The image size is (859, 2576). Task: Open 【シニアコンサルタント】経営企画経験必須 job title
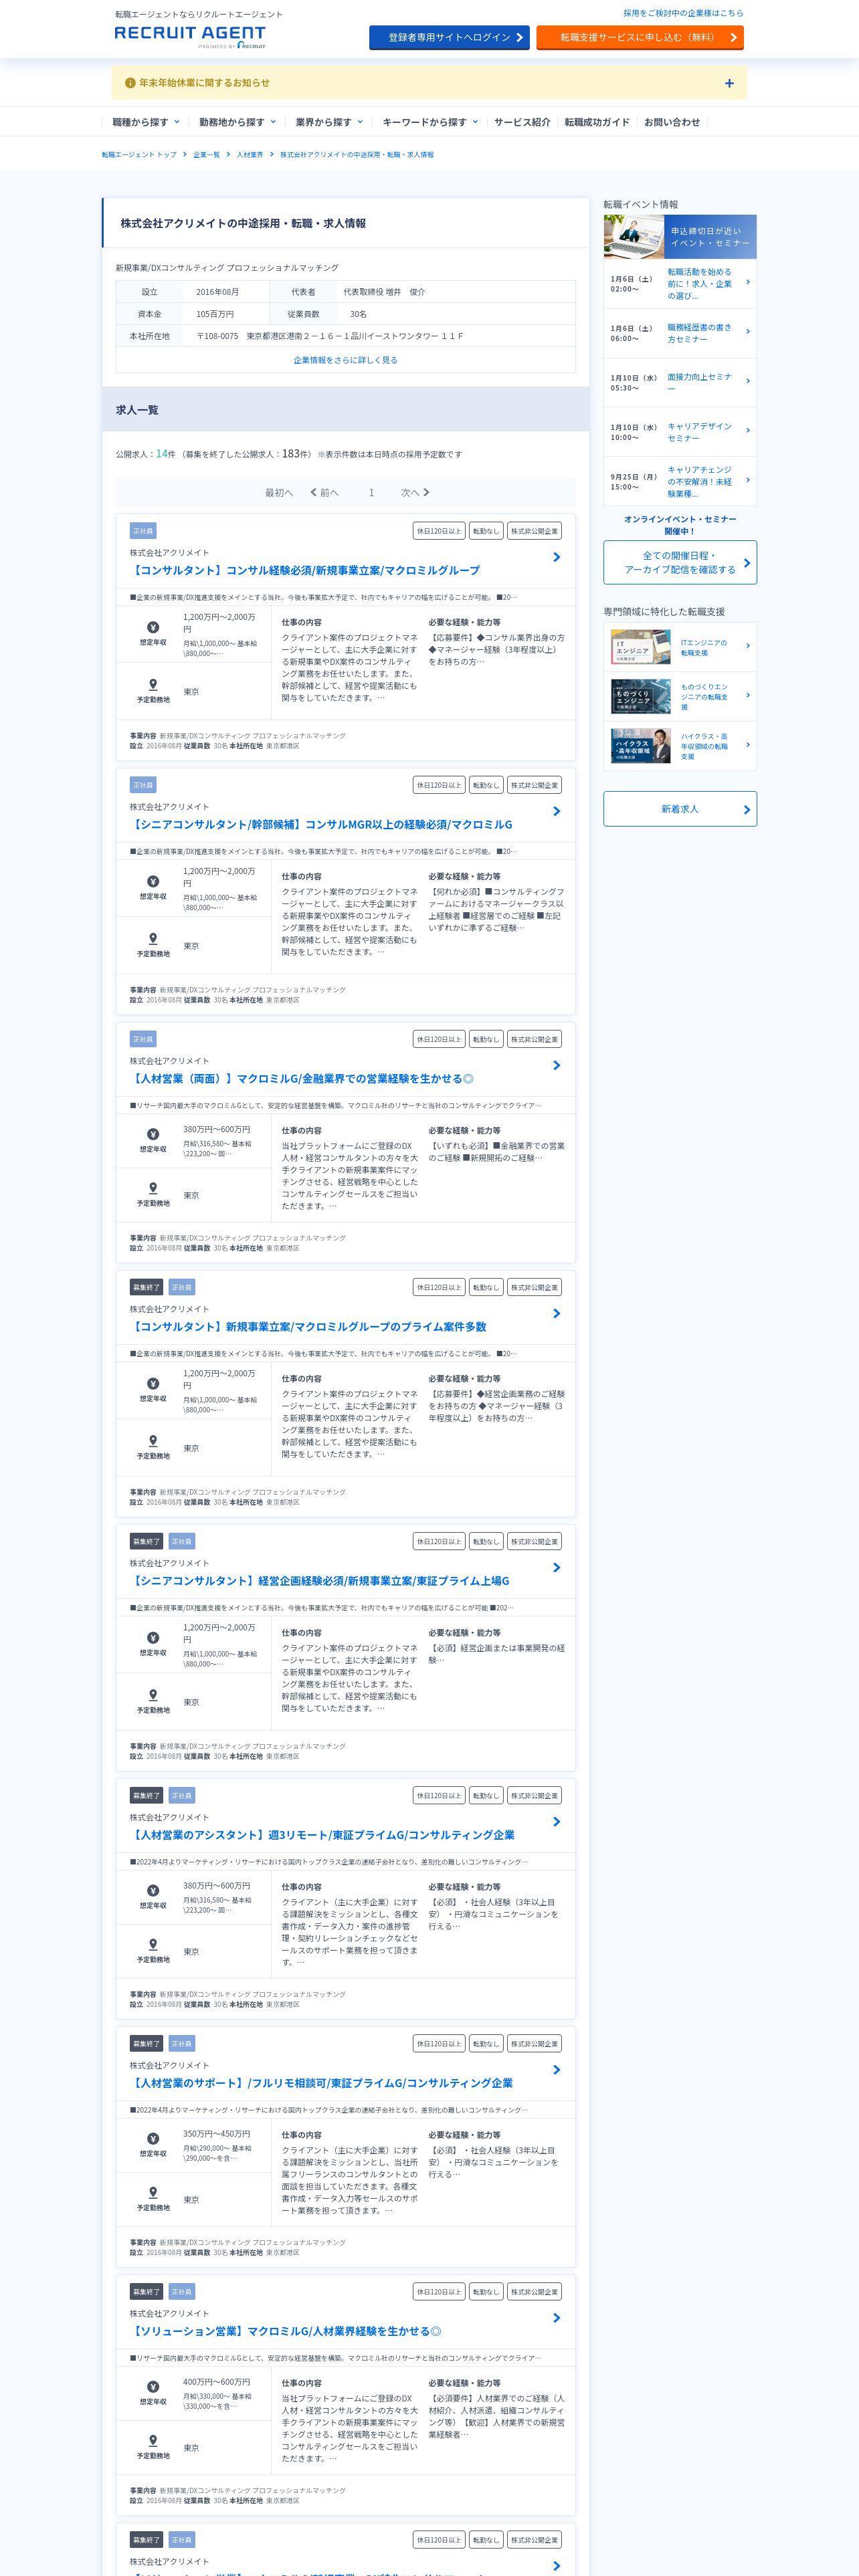tap(320, 1580)
